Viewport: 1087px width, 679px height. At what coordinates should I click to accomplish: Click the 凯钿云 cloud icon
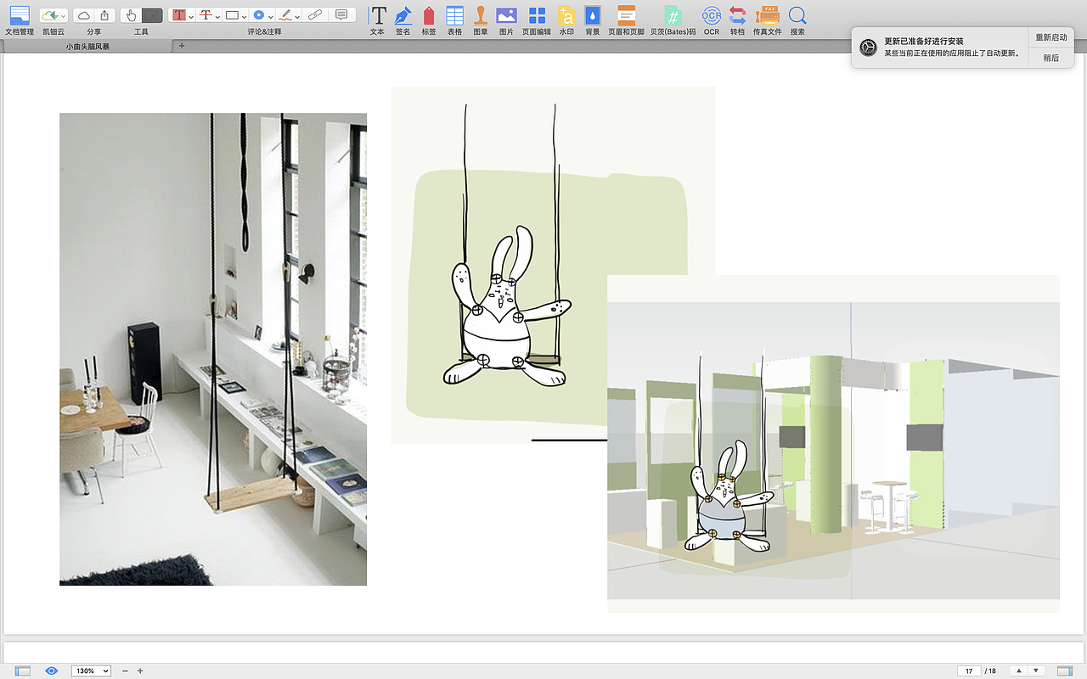pyautogui.click(x=51, y=15)
